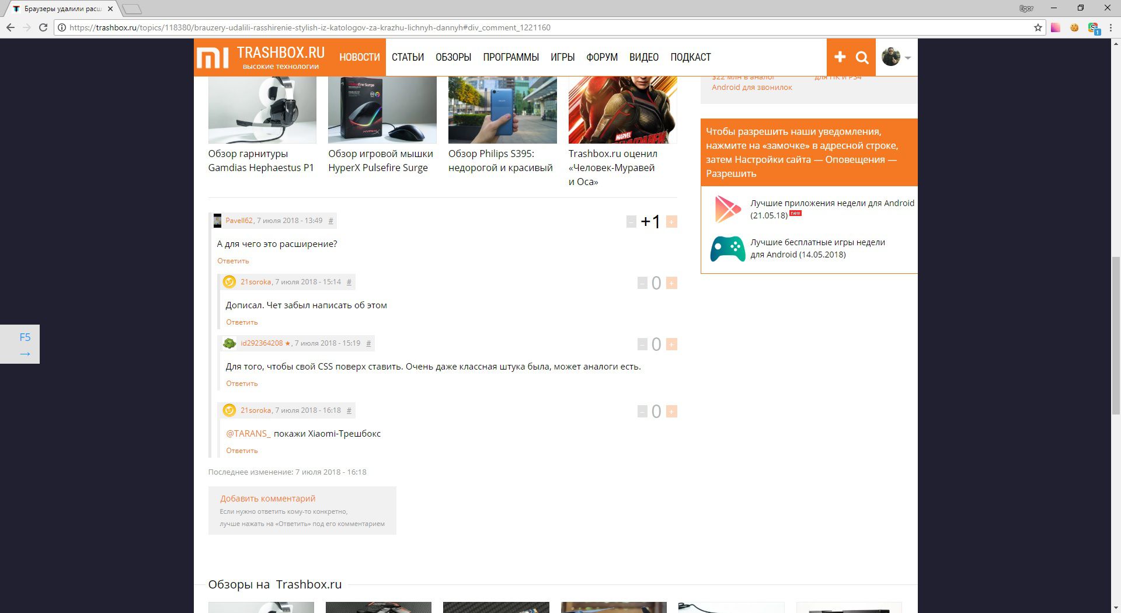The image size is (1121, 613).
Task: Upvote Pavell62's comment with plus button
Action: click(671, 222)
